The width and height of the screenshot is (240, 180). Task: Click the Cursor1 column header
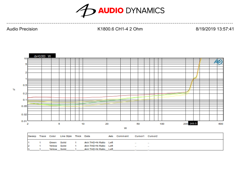click(x=139, y=136)
